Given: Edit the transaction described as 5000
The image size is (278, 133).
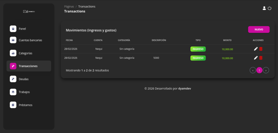Looking at the screenshot, I should pyautogui.click(x=255, y=58).
